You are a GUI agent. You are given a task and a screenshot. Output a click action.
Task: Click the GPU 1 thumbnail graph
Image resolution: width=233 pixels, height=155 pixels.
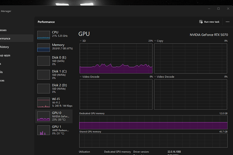click(44, 130)
